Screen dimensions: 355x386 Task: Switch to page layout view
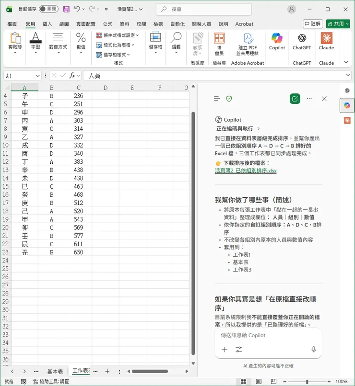[259, 382]
